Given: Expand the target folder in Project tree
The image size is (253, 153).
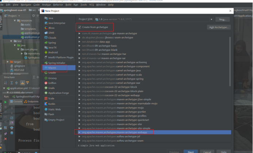Looking at the screenshot, I should 8,62.
